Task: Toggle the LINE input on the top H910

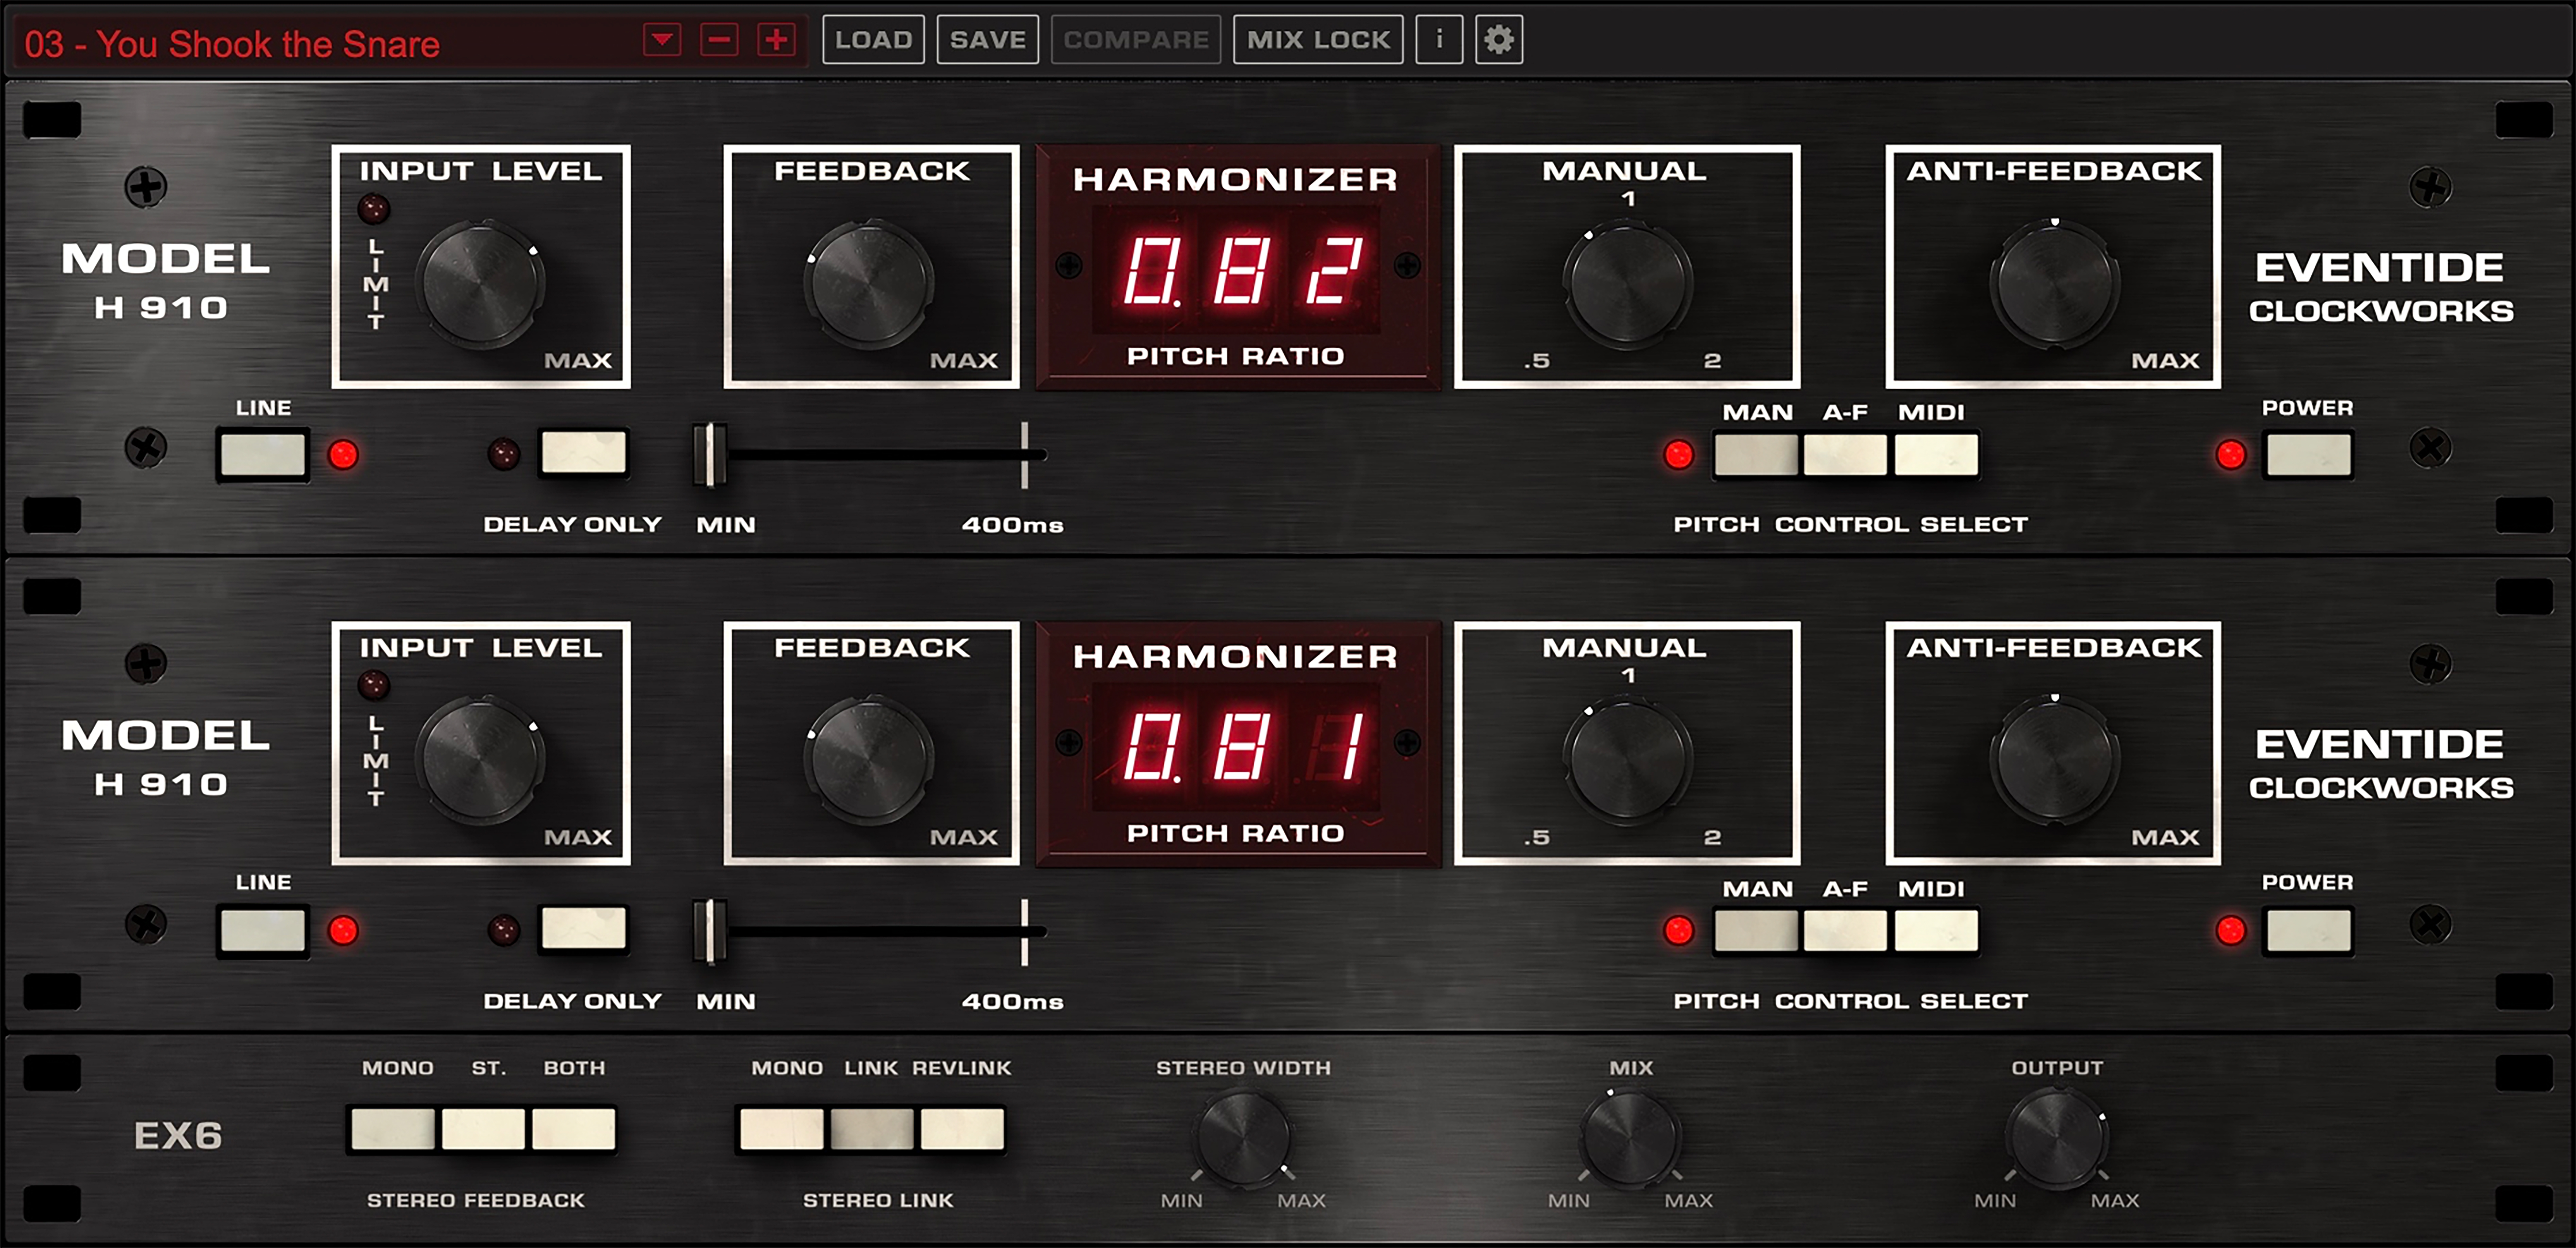Action: 263,455
